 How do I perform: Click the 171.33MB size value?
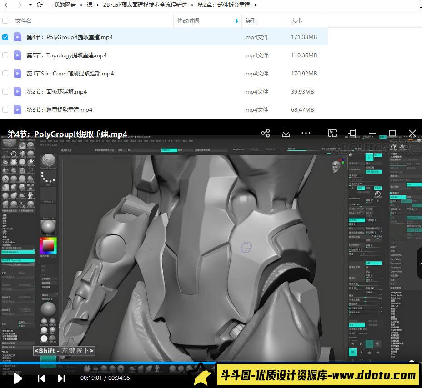[304, 37]
